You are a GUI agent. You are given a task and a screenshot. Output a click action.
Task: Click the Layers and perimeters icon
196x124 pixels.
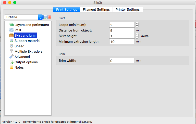(x=11, y=25)
